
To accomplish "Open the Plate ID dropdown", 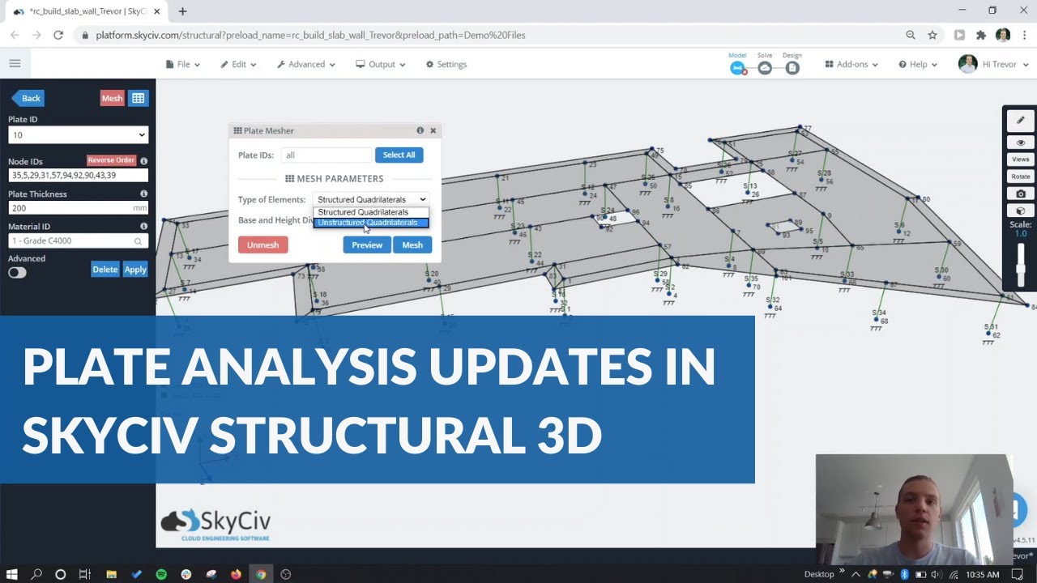I will 78,135.
